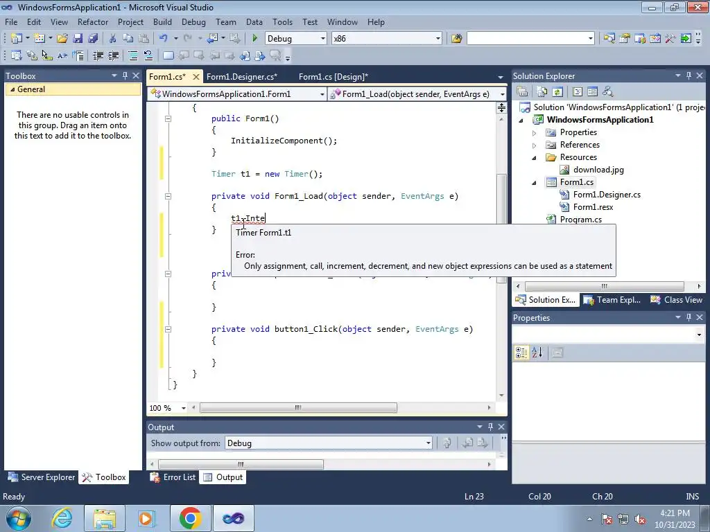
Task: Click the Open File folder icon
Action: point(62,39)
